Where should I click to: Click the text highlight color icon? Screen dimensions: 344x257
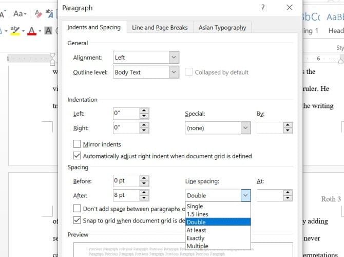(15, 30)
